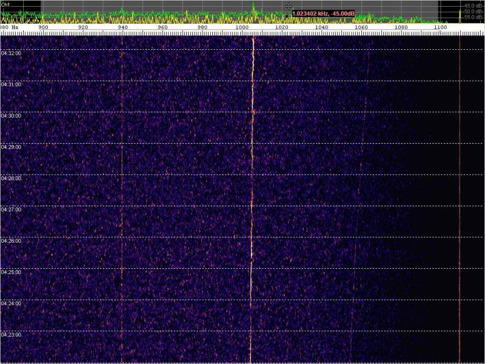
Task: Click the 900 Hz frequency axis label
Action: 43,27
